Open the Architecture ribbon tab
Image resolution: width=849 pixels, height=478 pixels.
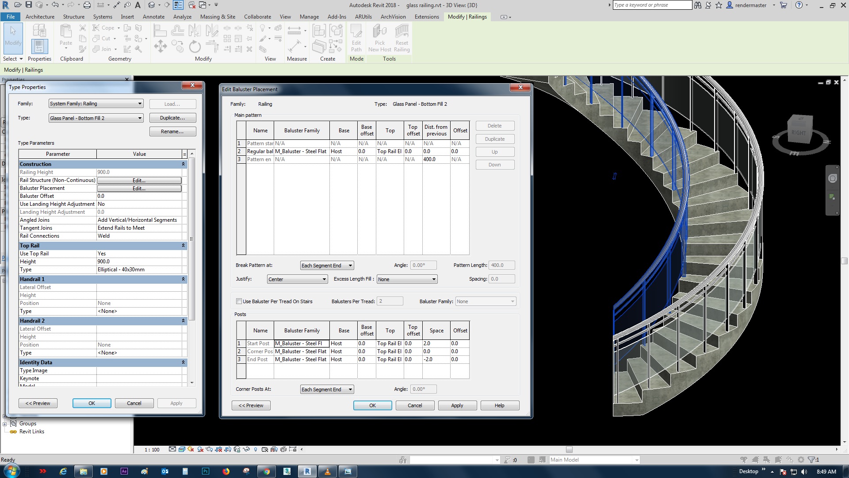40,17
